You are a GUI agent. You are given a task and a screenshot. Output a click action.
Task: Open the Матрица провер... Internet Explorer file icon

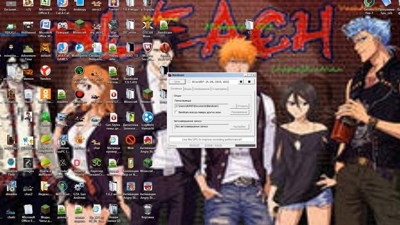(x=114, y=144)
